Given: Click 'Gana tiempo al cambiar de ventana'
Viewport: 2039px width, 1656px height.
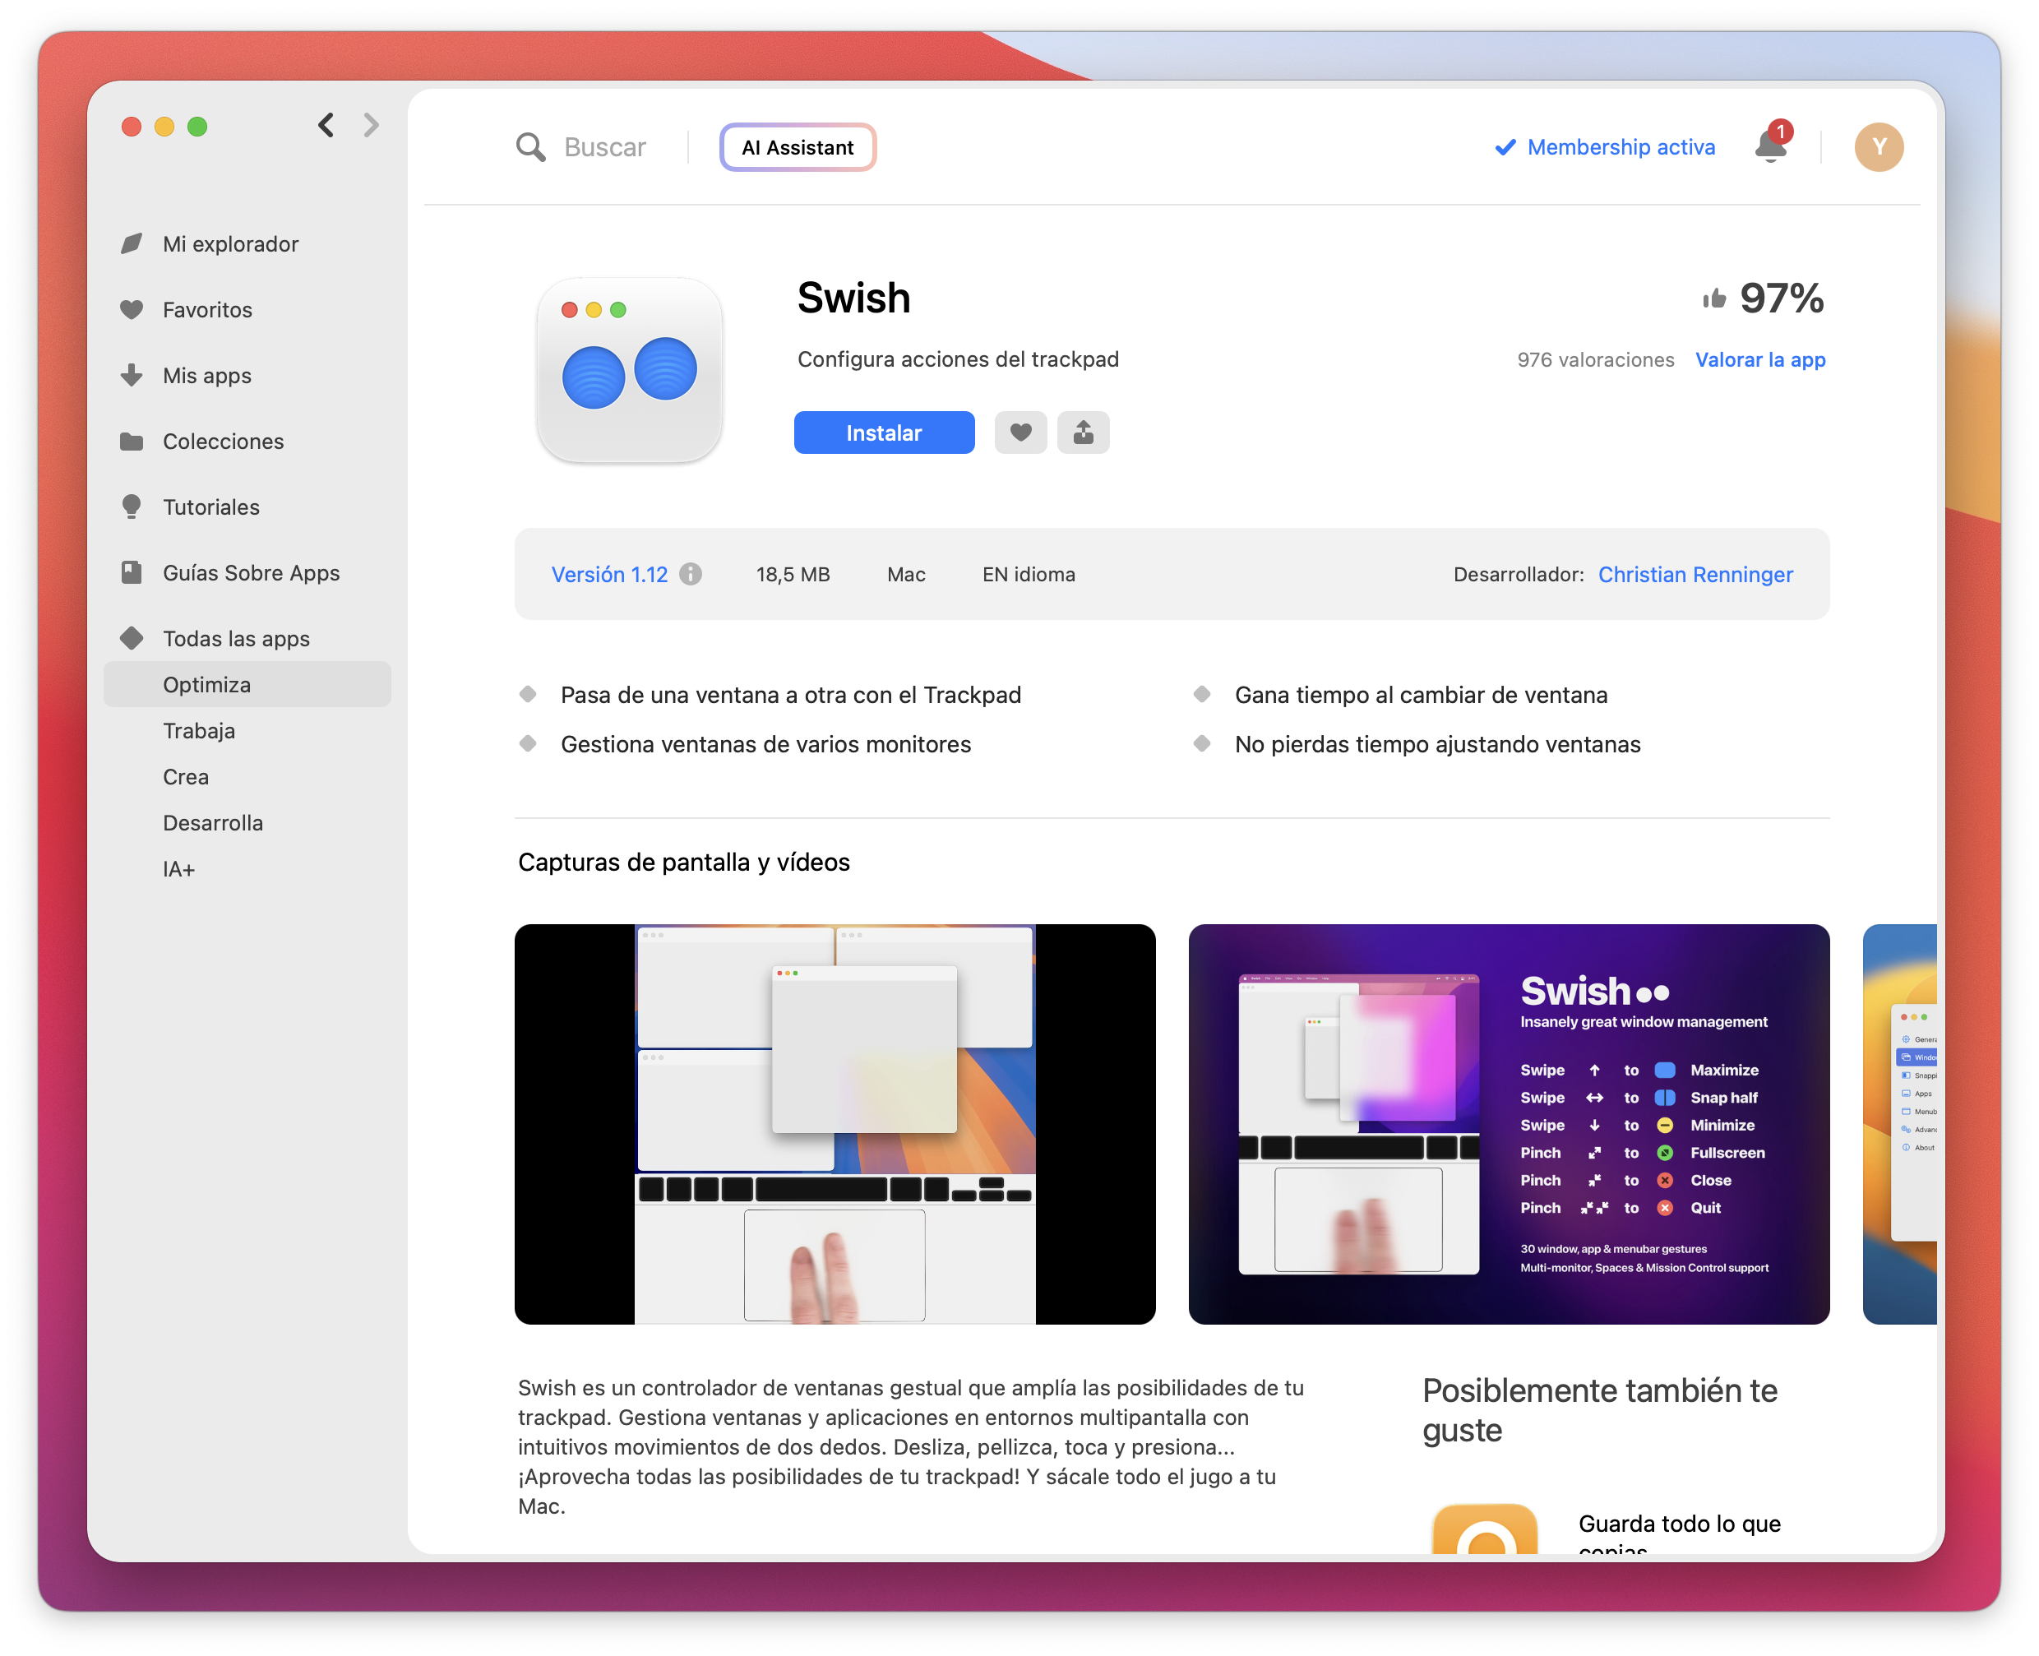Looking at the screenshot, I should 1420,695.
